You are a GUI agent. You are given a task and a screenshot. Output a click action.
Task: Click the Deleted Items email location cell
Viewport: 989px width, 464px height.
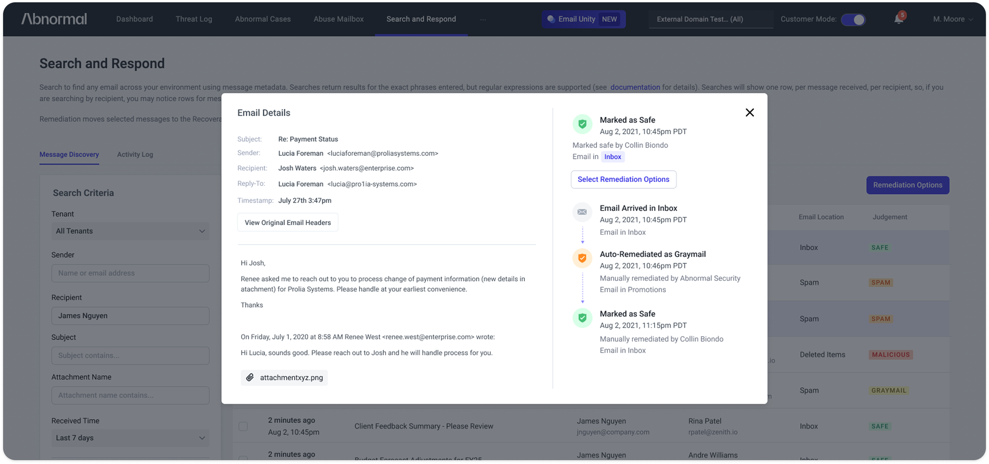coord(822,355)
